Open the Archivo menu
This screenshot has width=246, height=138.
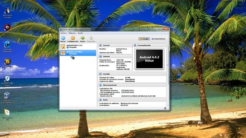63,33
